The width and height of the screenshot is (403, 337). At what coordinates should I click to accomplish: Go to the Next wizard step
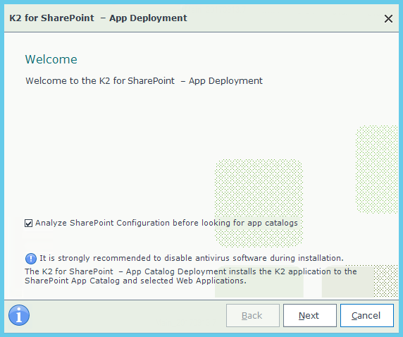[x=310, y=315]
